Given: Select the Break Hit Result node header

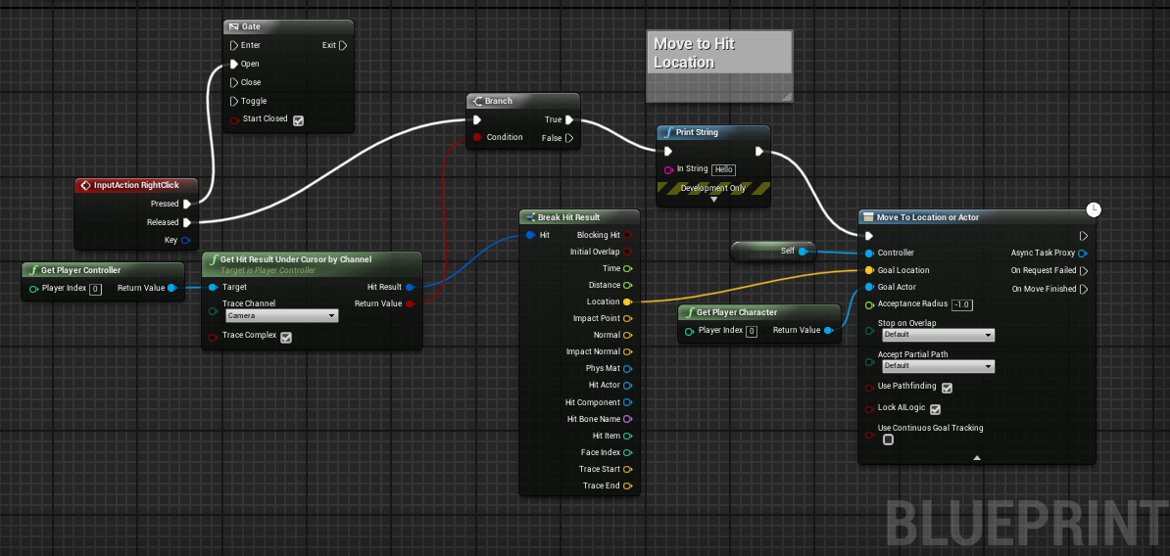Looking at the screenshot, I should point(579,217).
